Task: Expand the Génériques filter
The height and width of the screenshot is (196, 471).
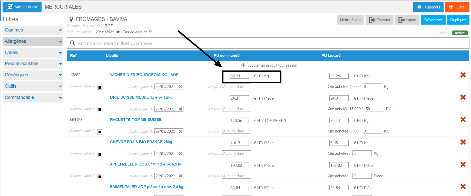Action: (33, 75)
